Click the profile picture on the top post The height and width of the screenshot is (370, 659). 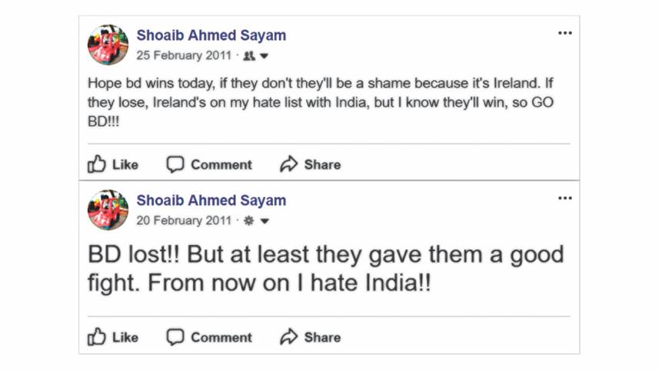click(108, 45)
